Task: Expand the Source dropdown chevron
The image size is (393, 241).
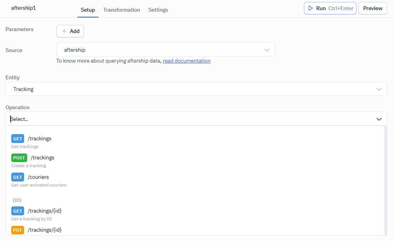Action: click(267, 50)
